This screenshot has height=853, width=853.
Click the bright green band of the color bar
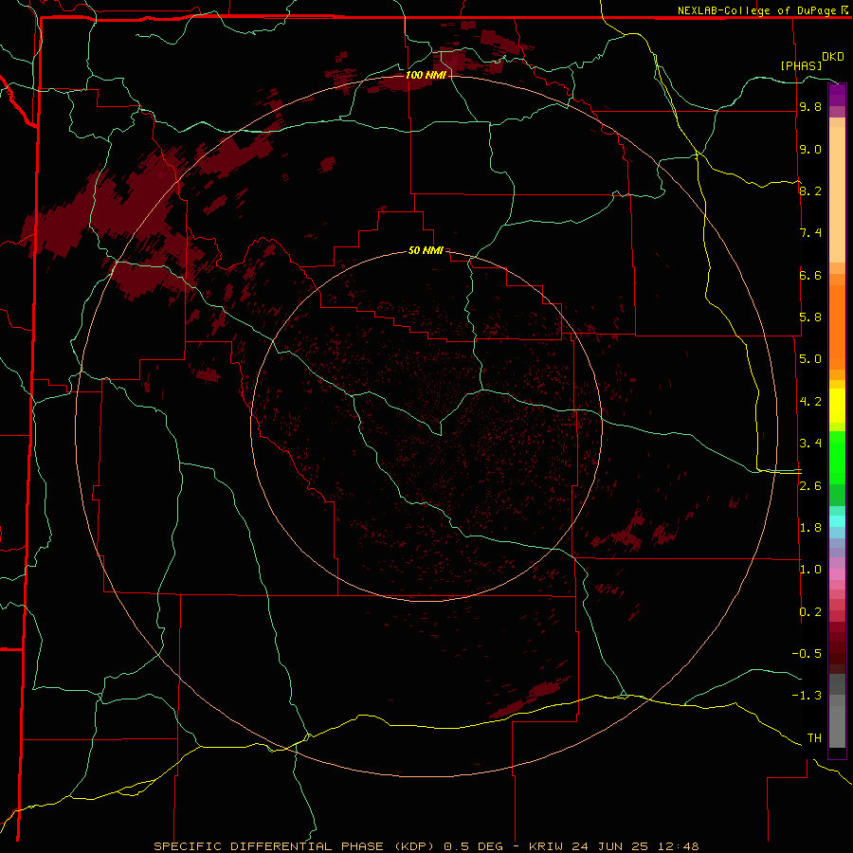(x=837, y=457)
